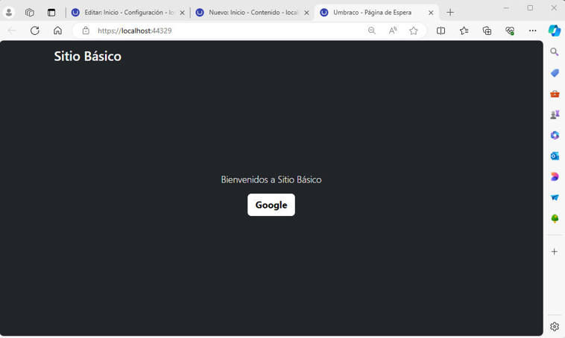The image size is (565, 338).
Task: Click the address bar showing localhost:44329
Action: click(224, 31)
